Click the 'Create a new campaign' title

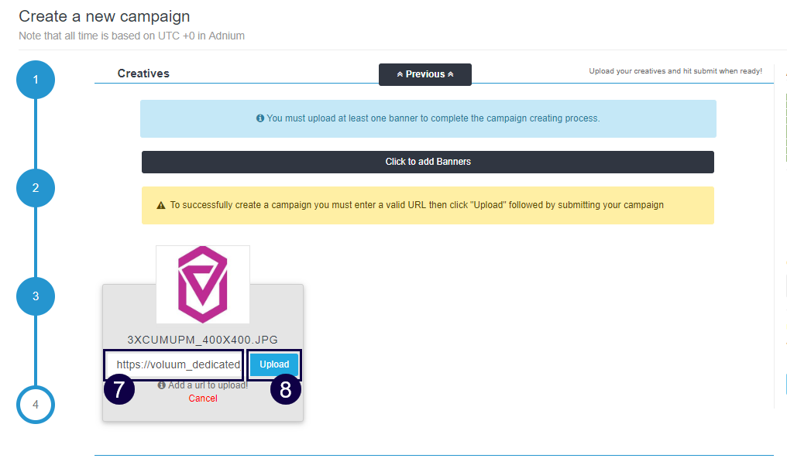coord(104,16)
